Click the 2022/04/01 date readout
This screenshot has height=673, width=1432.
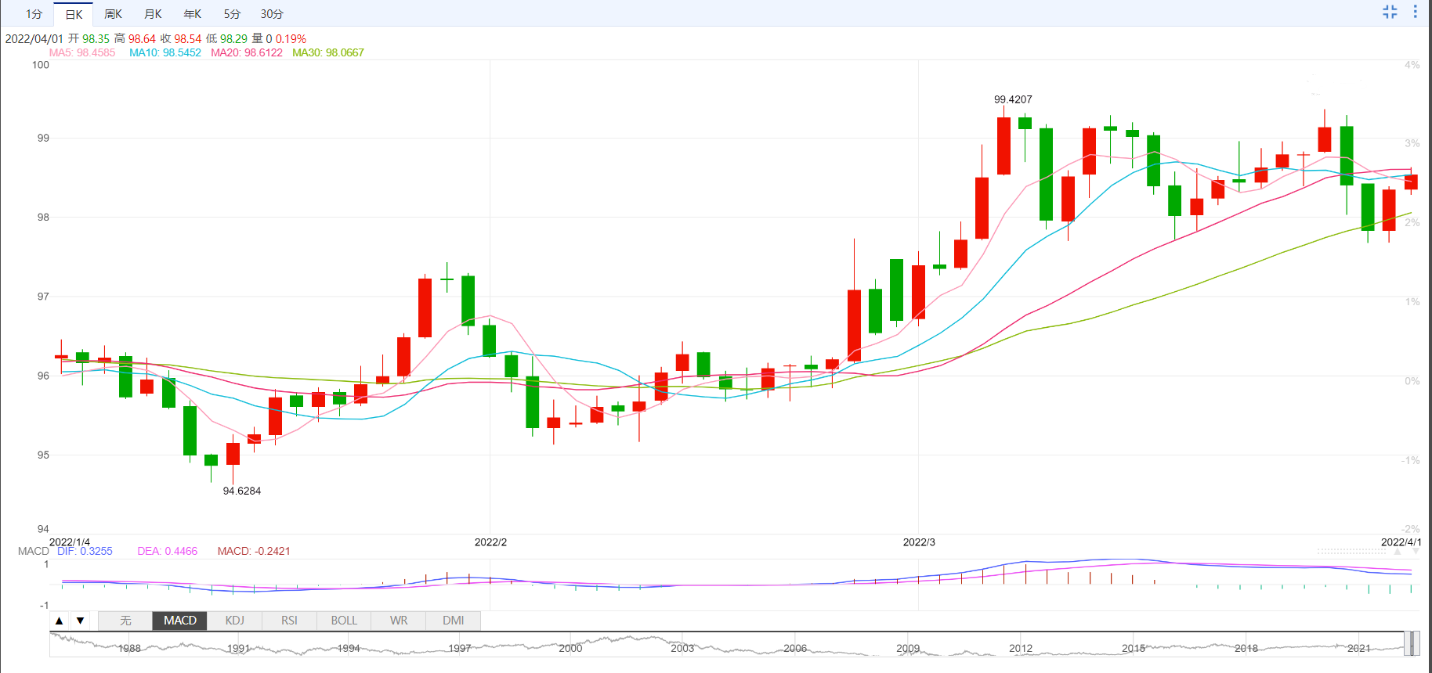click(34, 38)
